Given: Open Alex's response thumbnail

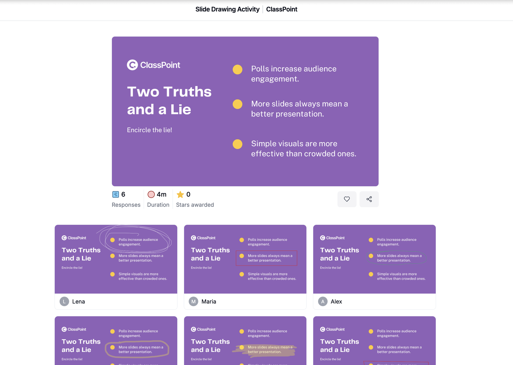Looking at the screenshot, I should pos(374,259).
